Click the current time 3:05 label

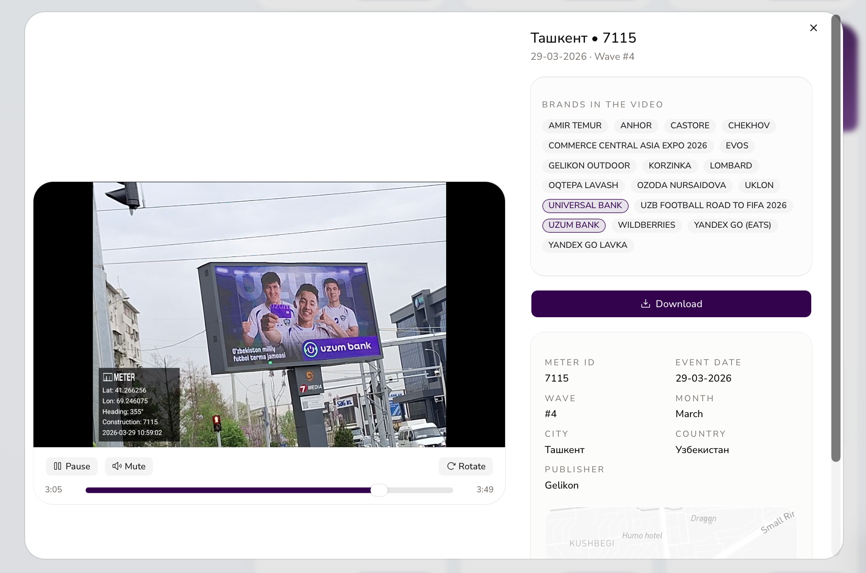53,489
